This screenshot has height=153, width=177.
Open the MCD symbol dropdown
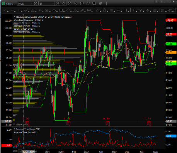pos(25,3)
